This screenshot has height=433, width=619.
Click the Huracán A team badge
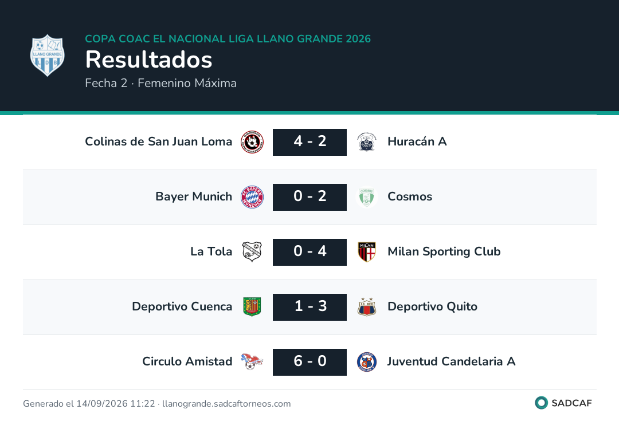(367, 141)
